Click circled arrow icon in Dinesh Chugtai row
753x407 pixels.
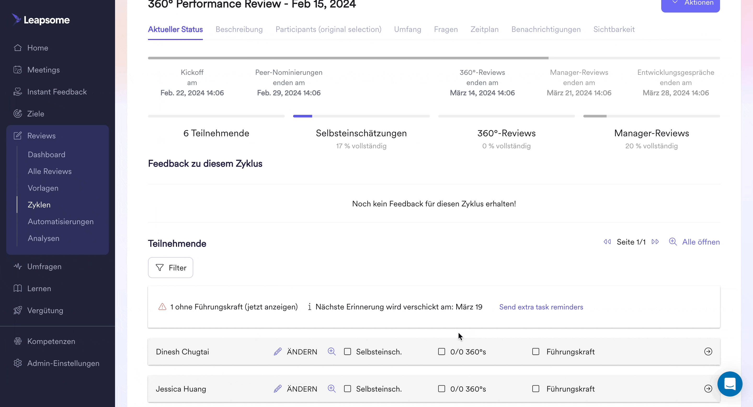click(708, 352)
